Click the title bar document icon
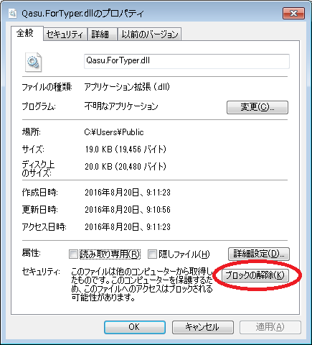The image size is (312, 345). (12, 13)
